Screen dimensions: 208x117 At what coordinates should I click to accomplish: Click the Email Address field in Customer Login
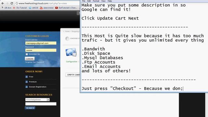tap(41, 43)
